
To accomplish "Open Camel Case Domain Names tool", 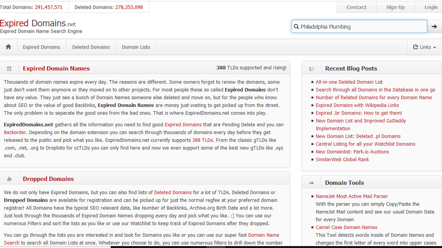I will coord(346,227).
